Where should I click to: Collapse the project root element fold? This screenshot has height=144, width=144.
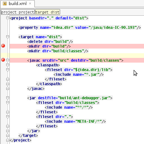point(8,18)
